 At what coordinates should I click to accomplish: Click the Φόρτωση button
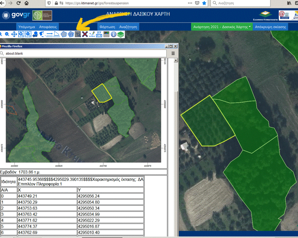pos(107,27)
